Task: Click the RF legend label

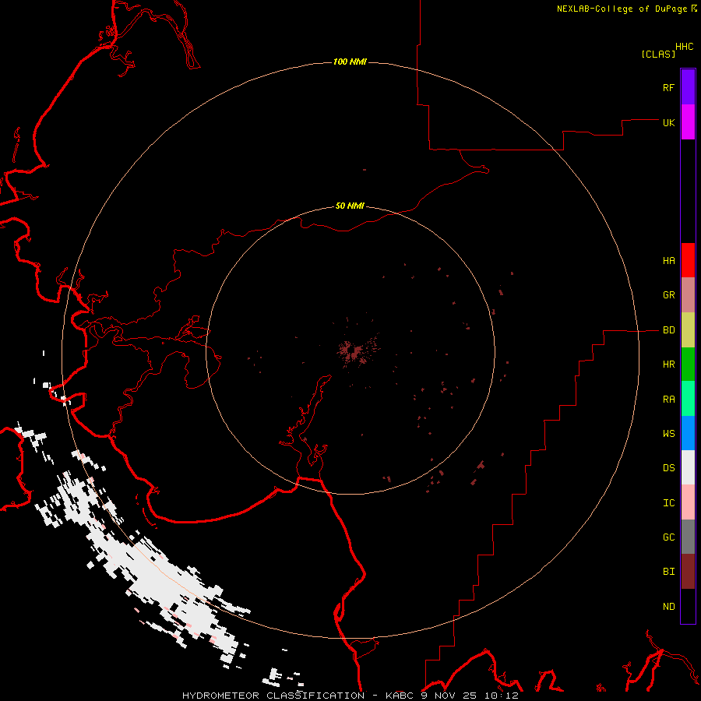Action: tap(669, 87)
